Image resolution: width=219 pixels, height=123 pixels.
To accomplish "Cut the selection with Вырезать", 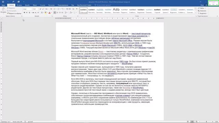I will click(11, 8).
